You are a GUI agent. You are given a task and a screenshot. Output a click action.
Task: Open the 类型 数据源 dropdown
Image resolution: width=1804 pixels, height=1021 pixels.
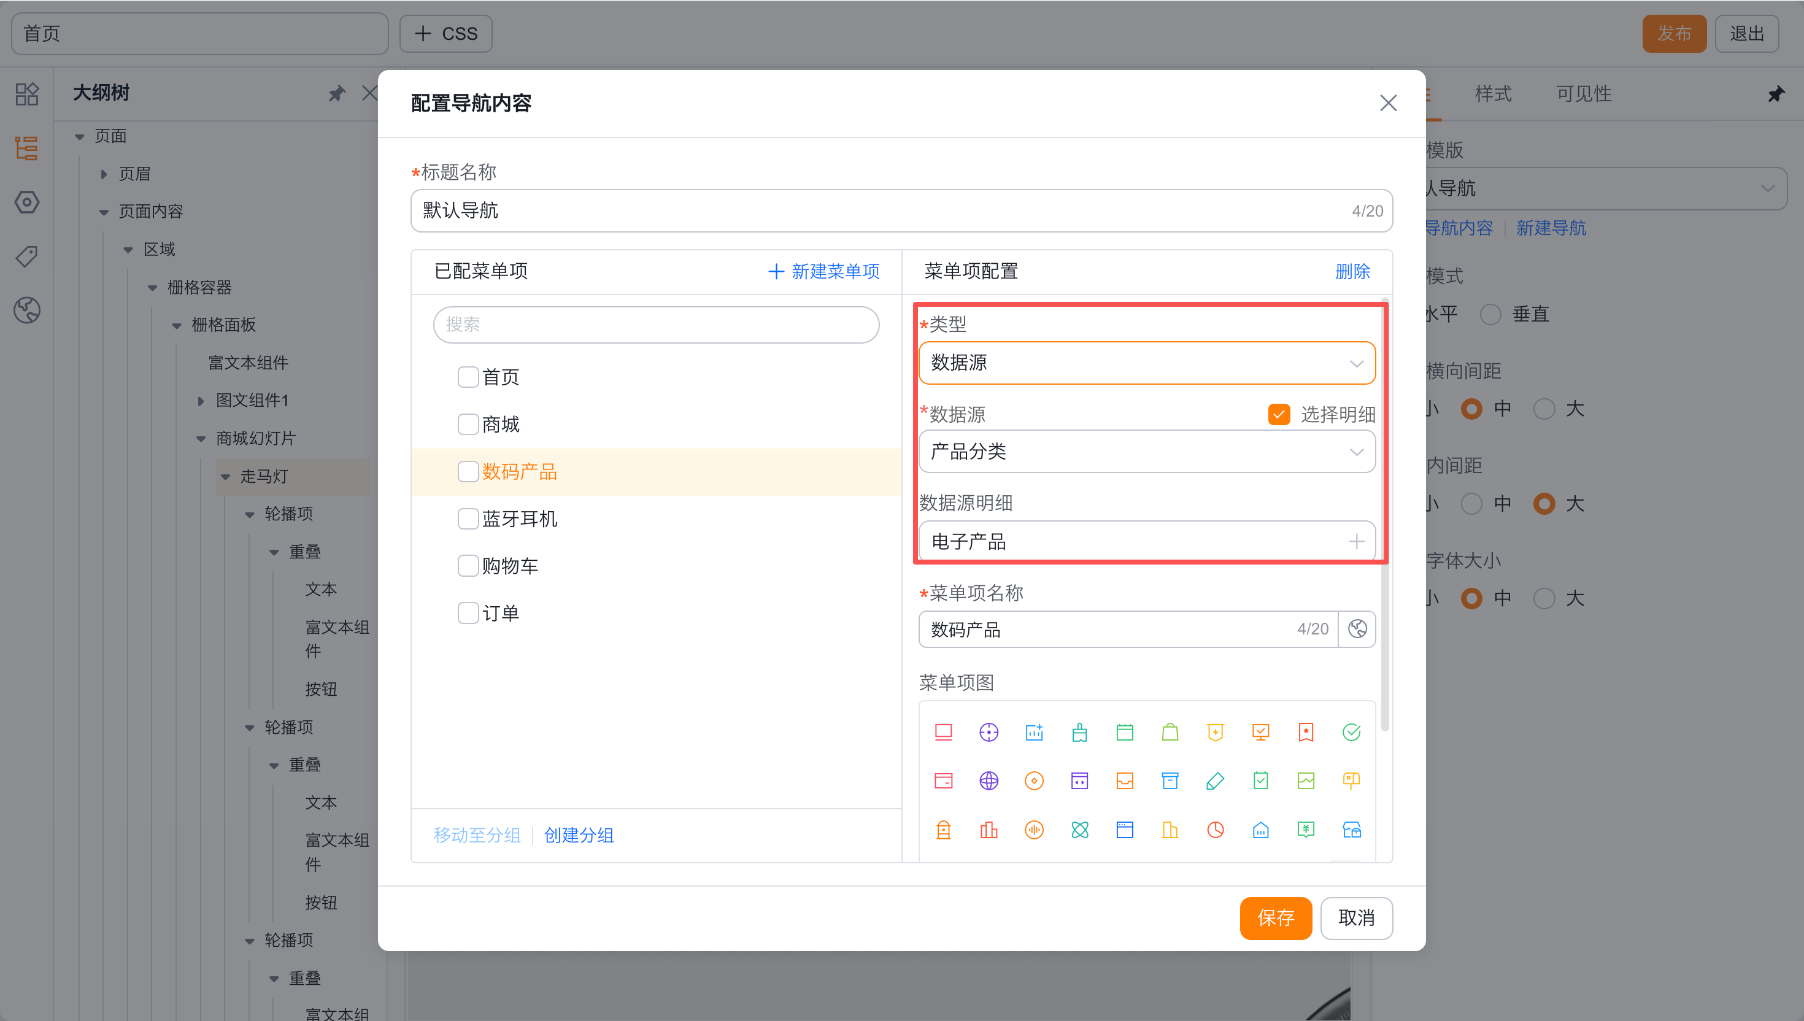1146,363
